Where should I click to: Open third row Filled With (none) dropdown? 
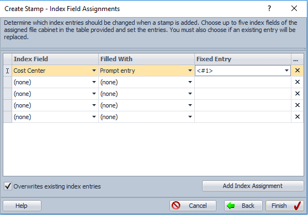pyautogui.click(x=190, y=94)
